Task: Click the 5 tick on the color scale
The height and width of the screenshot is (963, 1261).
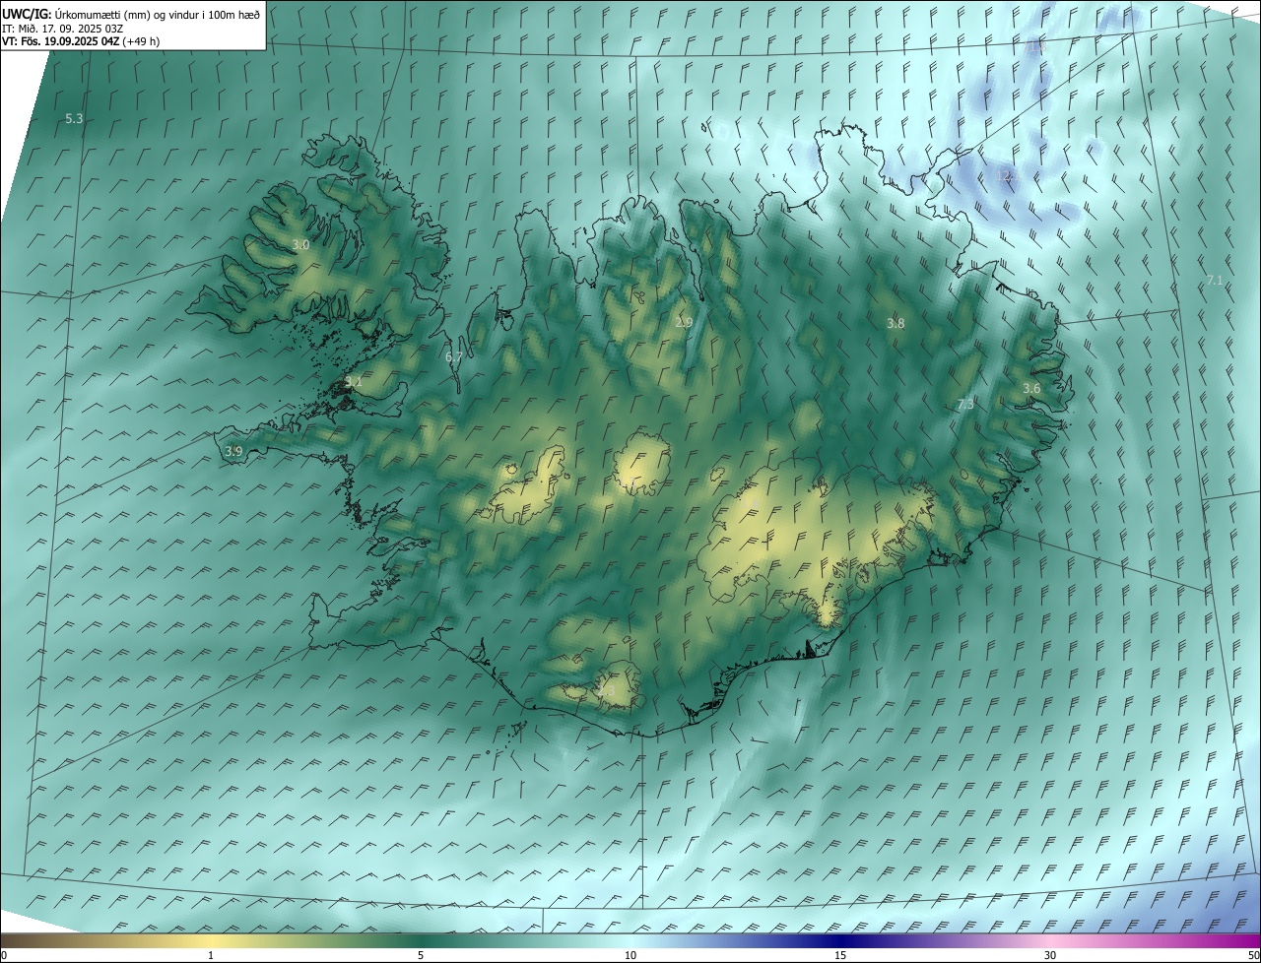Action: coord(421,955)
